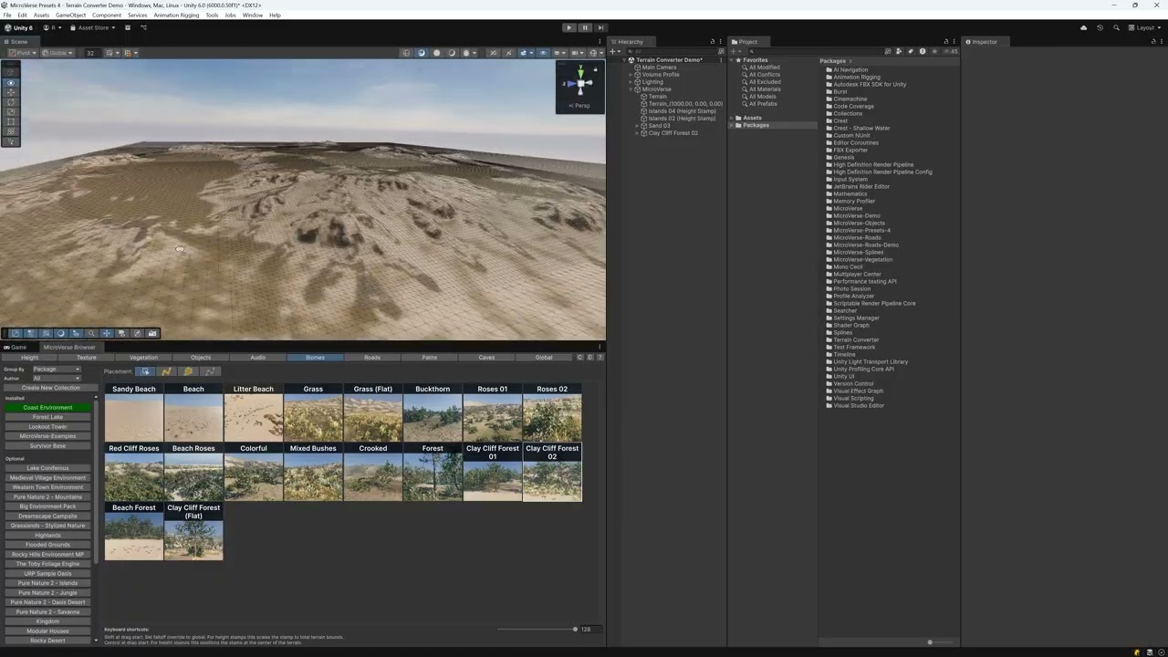The width and height of the screenshot is (1168, 657).
Task: Click Create New Collection button
Action: click(50, 388)
